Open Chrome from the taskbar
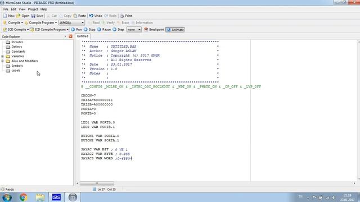360x202 pixels. (24, 197)
